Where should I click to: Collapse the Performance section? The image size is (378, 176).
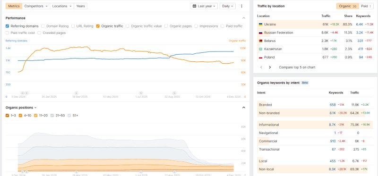(244, 18)
